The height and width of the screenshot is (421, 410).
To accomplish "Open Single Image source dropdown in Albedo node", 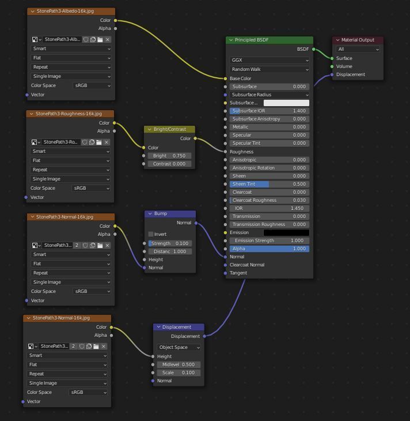I will click(x=71, y=76).
